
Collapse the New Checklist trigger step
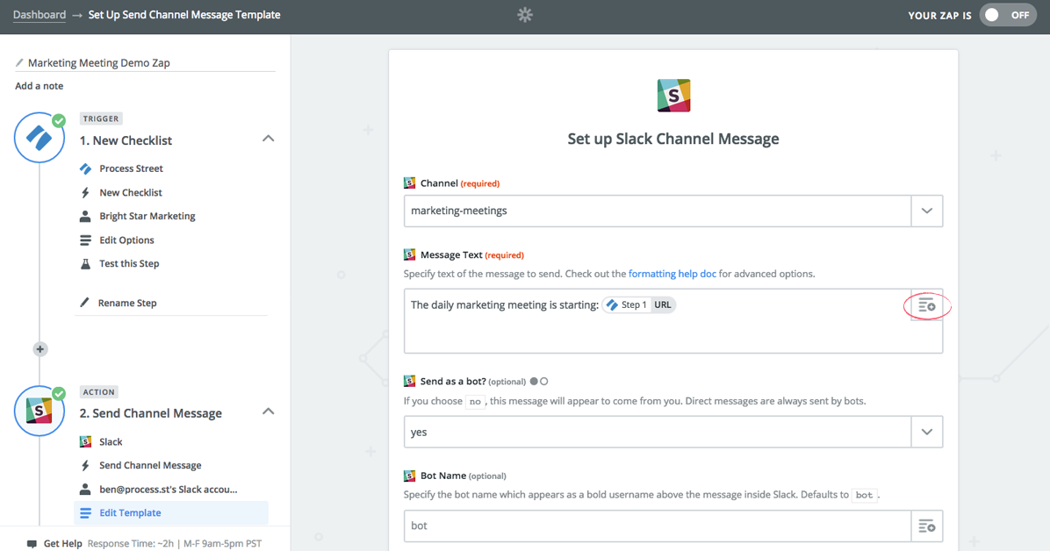click(268, 139)
